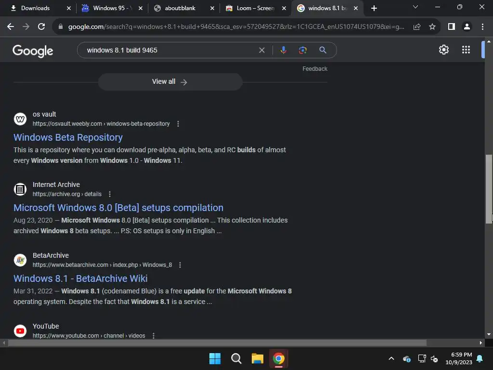Click the OneDrive cloud tray icon
This screenshot has height=370, width=493.
(406, 358)
